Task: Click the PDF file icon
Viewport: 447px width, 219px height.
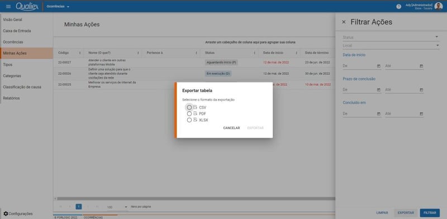Action: pos(195,113)
